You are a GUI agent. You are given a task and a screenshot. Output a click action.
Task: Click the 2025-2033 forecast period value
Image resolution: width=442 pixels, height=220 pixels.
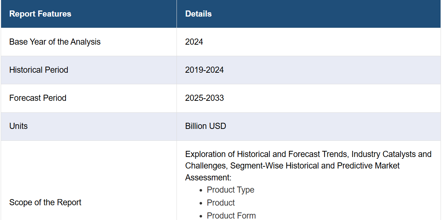click(205, 98)
